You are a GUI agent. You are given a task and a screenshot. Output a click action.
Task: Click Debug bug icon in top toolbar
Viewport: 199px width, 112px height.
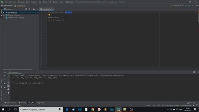pos(190,6)
